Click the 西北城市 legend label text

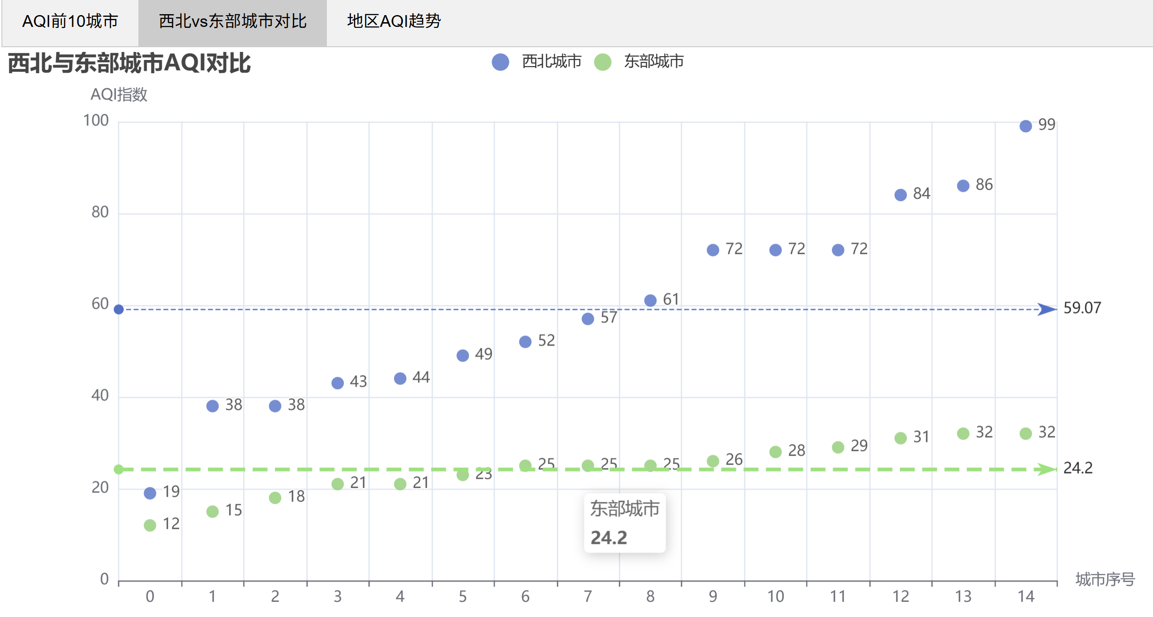tap(551, 61)
